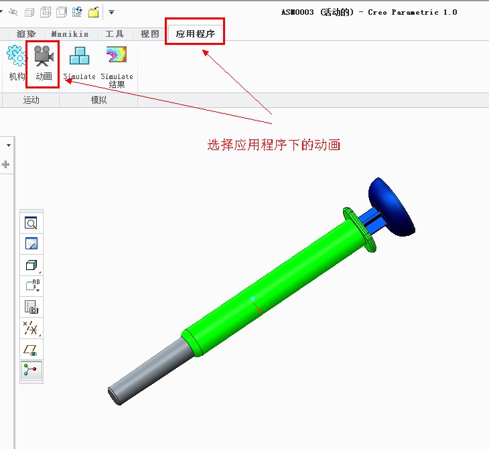
Task: Click the regenerate tree icon in quick access toolbar
Action: (77, 12)
